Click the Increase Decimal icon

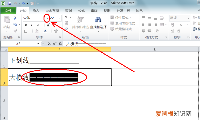coord(172,31)
